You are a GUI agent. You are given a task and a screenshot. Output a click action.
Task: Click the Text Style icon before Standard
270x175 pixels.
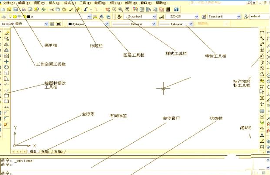click(120, 17)
